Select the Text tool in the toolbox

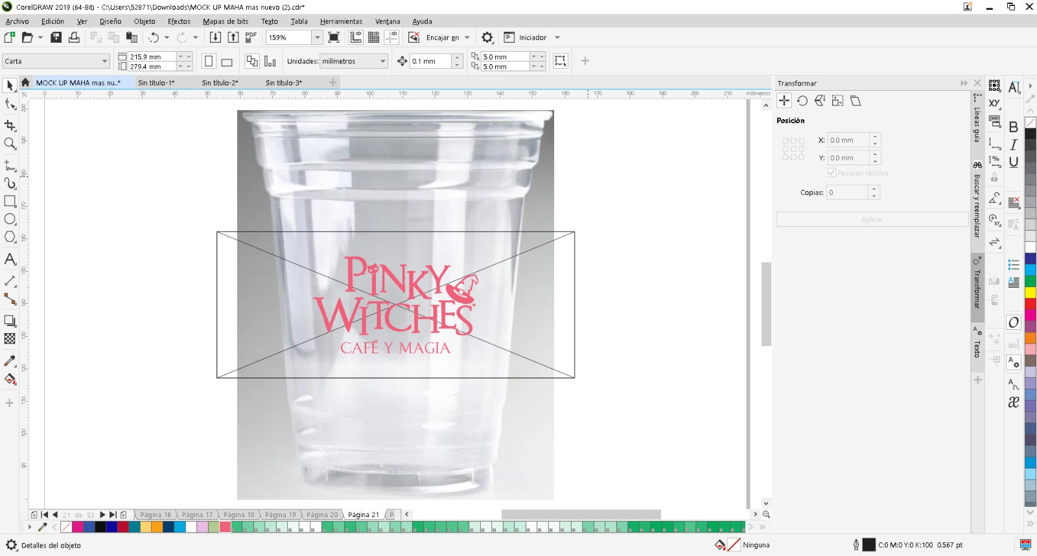pyautogui.click(x=10, y=259)
